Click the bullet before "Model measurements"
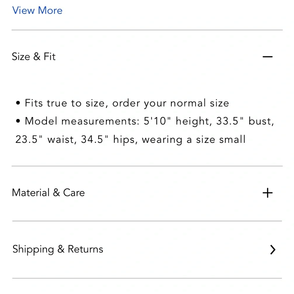 (x=18, y=121)
